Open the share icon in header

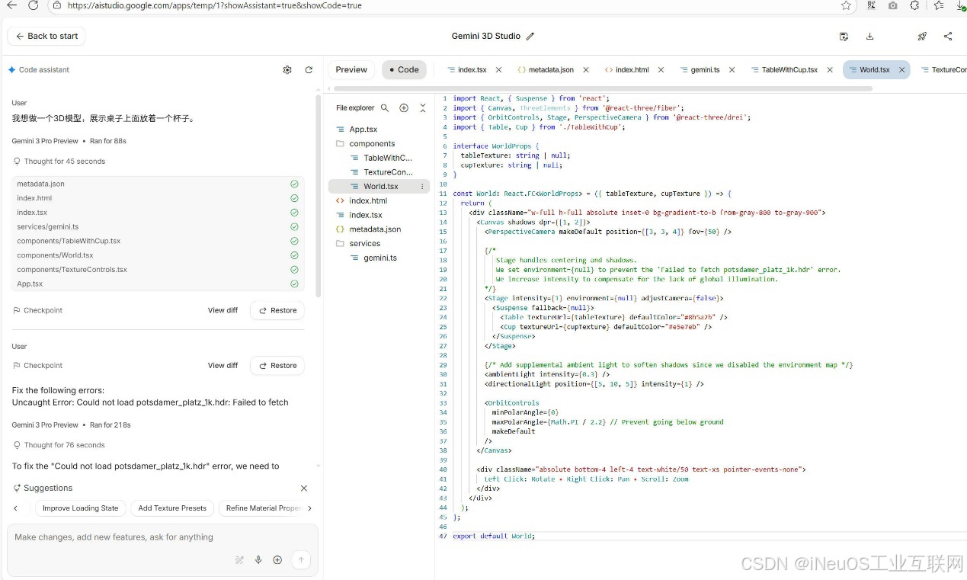[948, 36]
